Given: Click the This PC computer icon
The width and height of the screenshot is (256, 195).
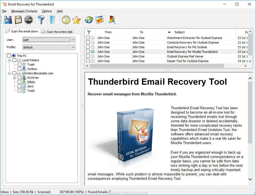Looking at the screenshot, I should [14, 56].
